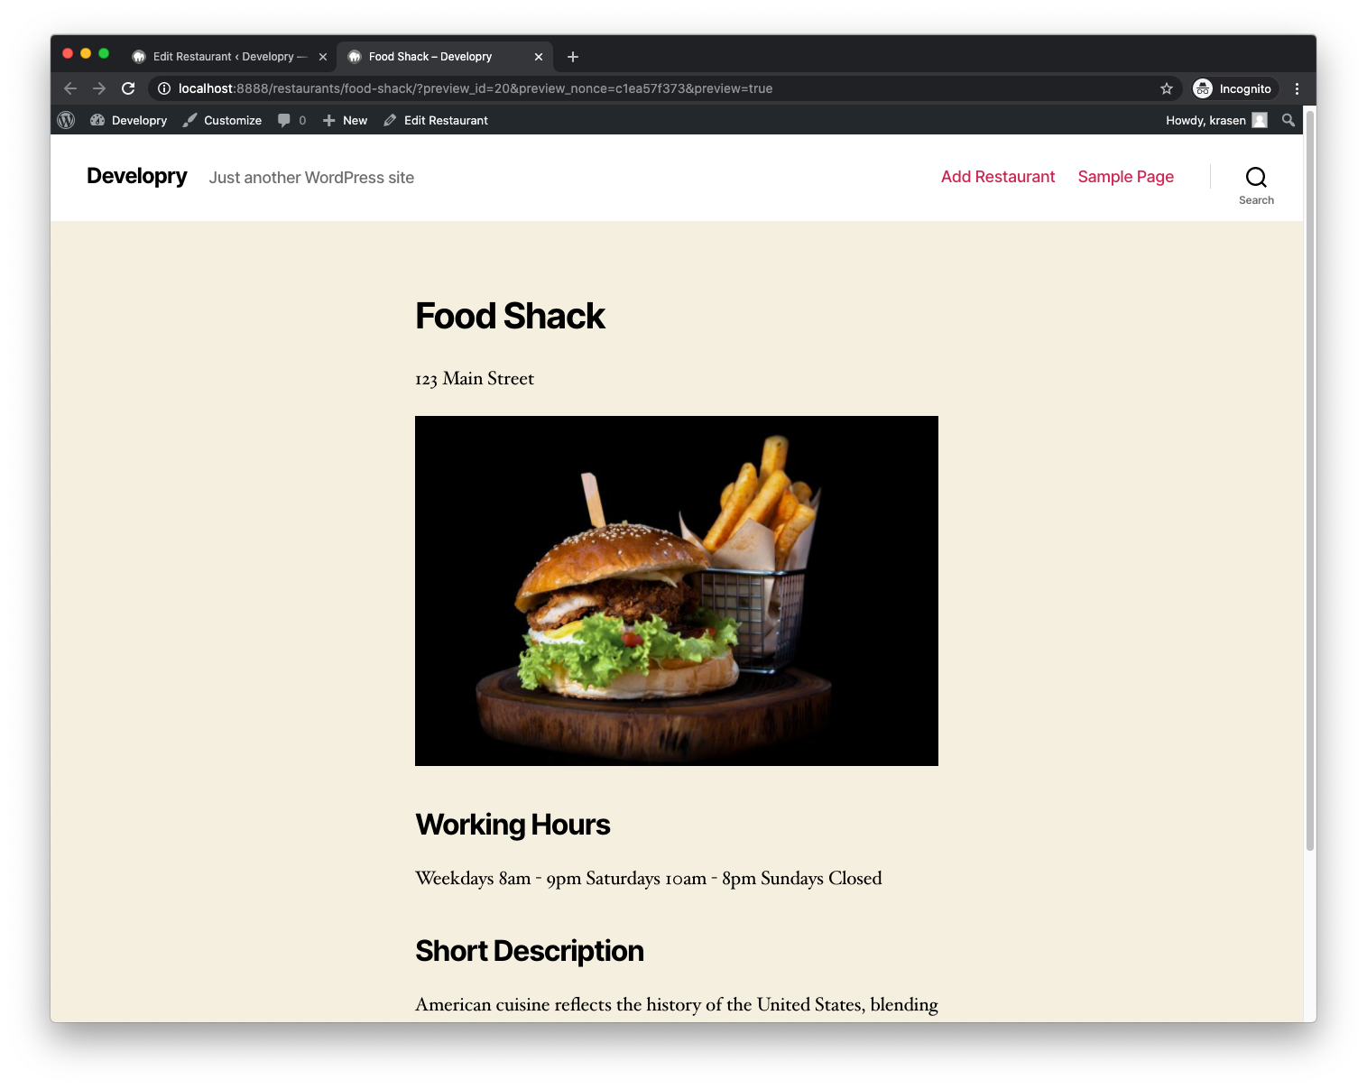This screenshot has width=1367, height=1089.
Task: Close the Food Shack tab
Action: [x=539, y=57]
